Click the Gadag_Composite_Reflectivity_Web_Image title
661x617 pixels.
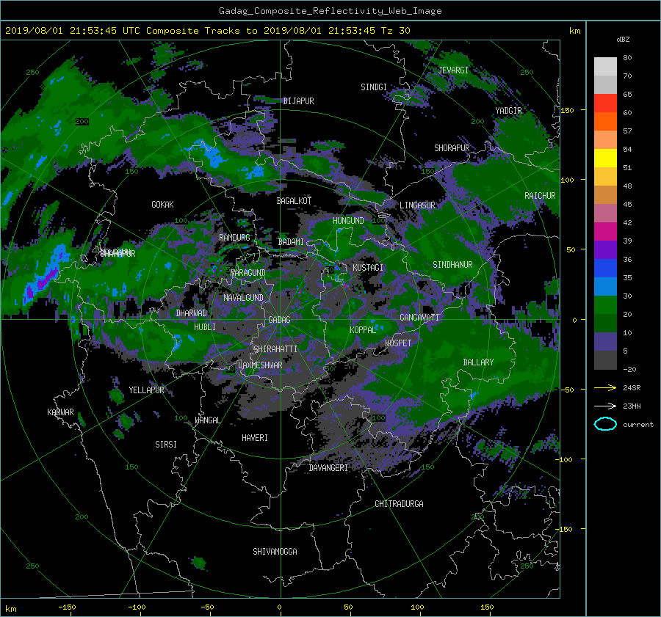330,11
